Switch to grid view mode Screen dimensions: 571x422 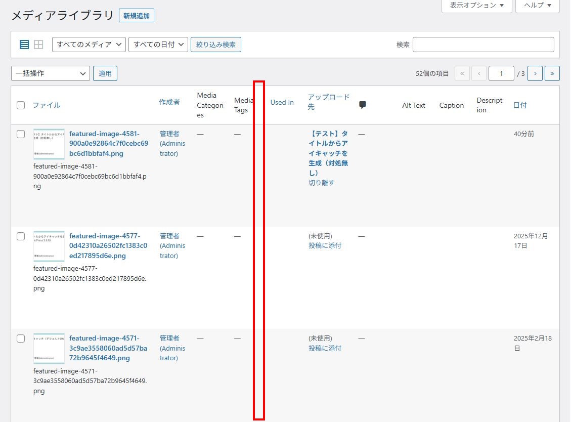pos(38,45)
